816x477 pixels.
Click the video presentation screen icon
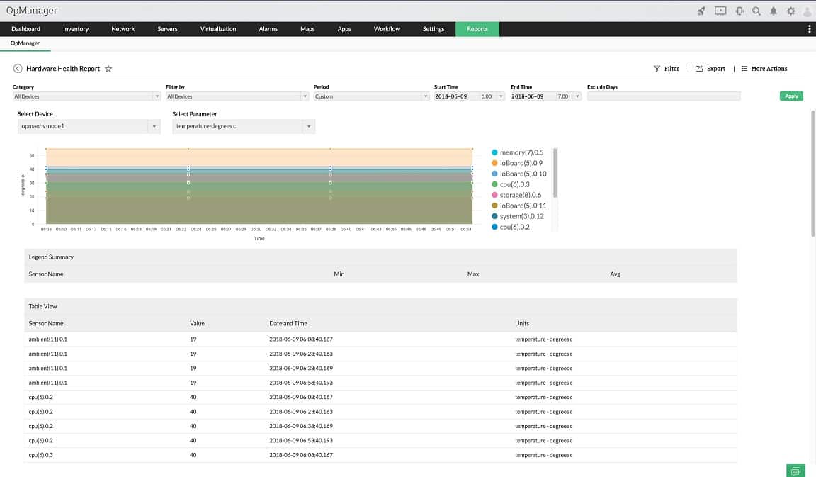pos(720,11)
